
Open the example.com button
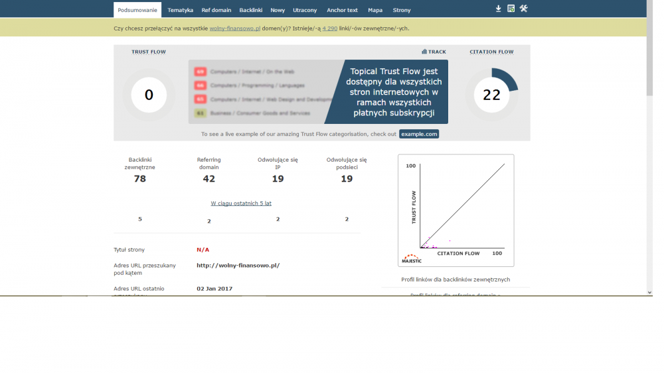419,134
